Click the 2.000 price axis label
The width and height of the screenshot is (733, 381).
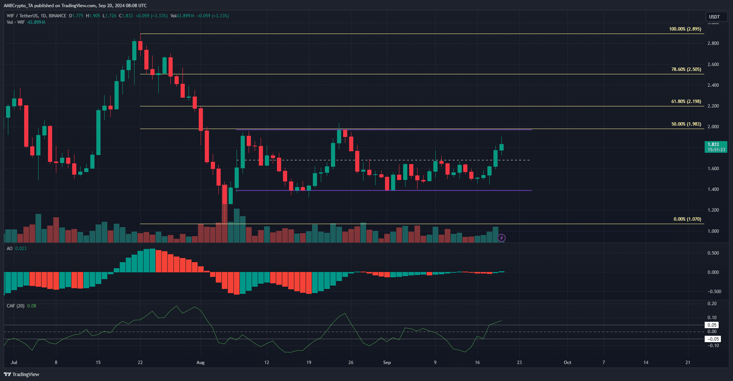pos(713,127)
